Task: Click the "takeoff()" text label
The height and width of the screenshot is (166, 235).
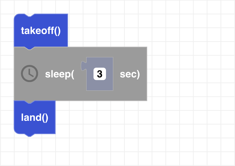Action: [41, 31]
